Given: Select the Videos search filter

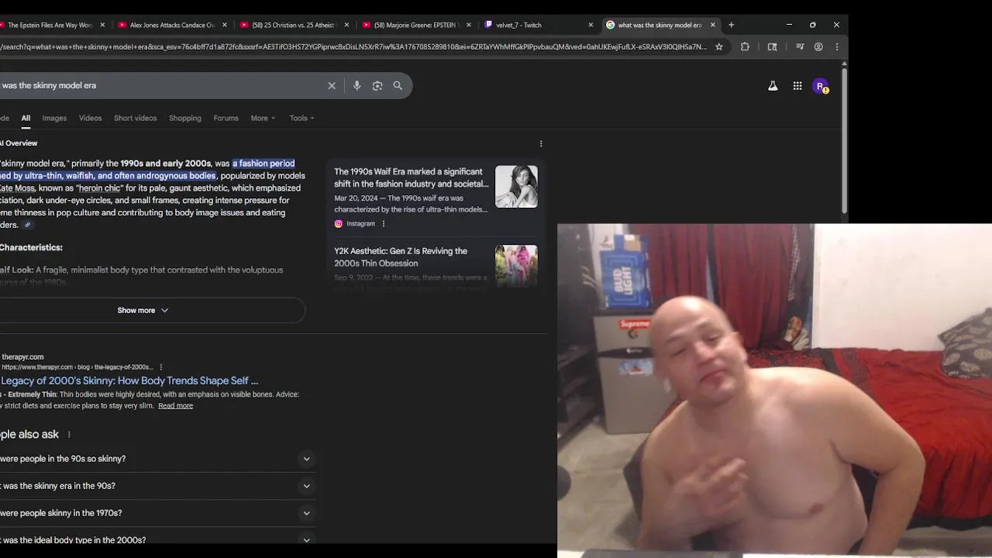Looking at the screenshot, I should (90, 119).
